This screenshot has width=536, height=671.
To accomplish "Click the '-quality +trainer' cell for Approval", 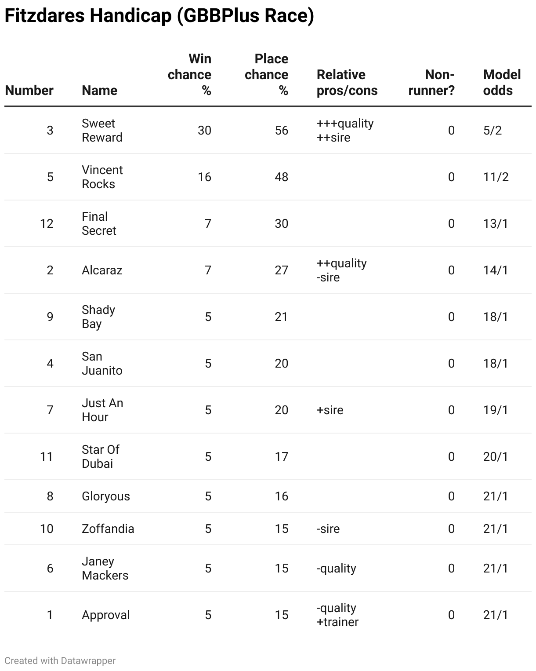I will [337, 615].
